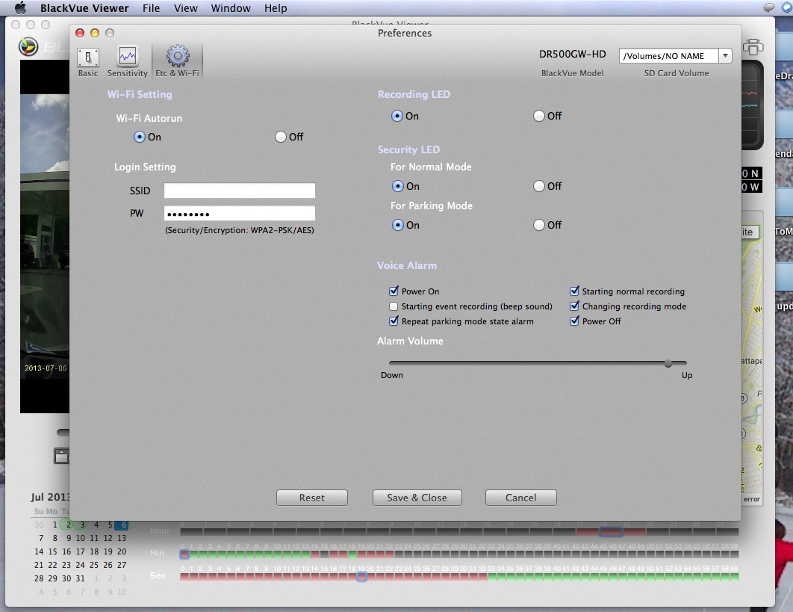The height and width of the screenshot is (612, 793).
Task: Click Save & Close button
Action: [417, 498]
